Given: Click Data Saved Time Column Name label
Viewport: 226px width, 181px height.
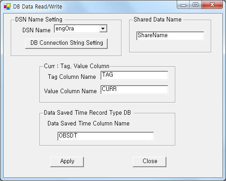Looking at the screenshot, I should [88, 123].
